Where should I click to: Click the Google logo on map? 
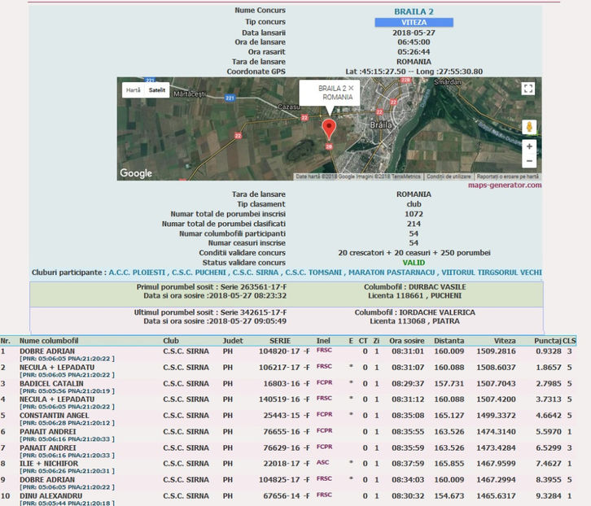pos(136,173)
